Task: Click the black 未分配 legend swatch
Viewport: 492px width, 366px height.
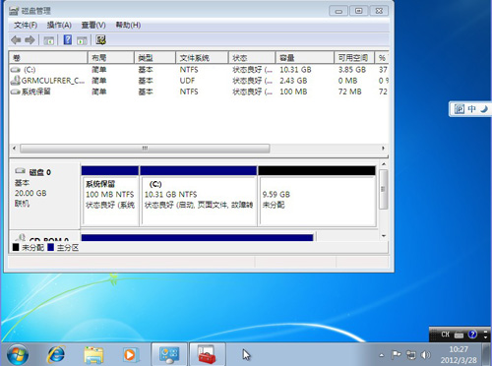Action: coord(16,247)
